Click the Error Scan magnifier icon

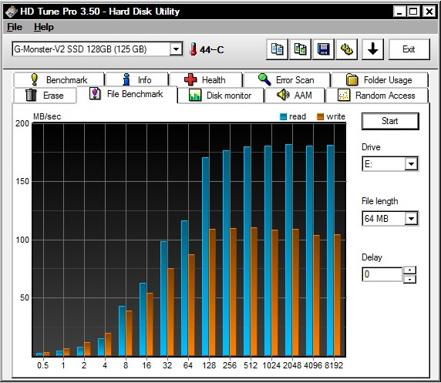(x=264, y=79)
